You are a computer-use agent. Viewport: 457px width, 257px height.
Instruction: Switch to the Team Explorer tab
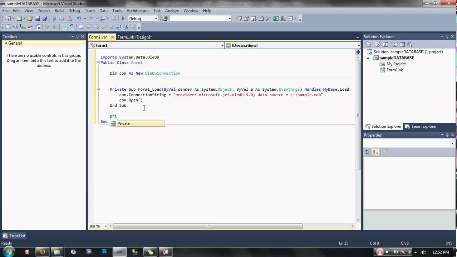(x=421, y=126)
